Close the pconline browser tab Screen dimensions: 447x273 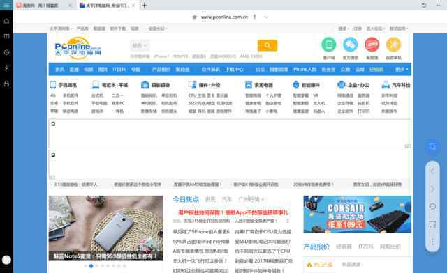133,6
